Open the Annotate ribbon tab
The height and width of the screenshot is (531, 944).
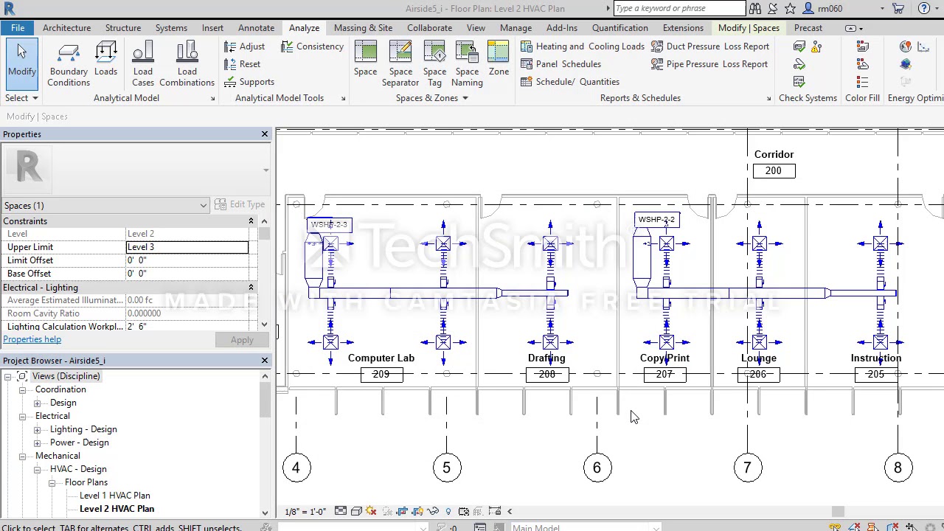[256, 28]
